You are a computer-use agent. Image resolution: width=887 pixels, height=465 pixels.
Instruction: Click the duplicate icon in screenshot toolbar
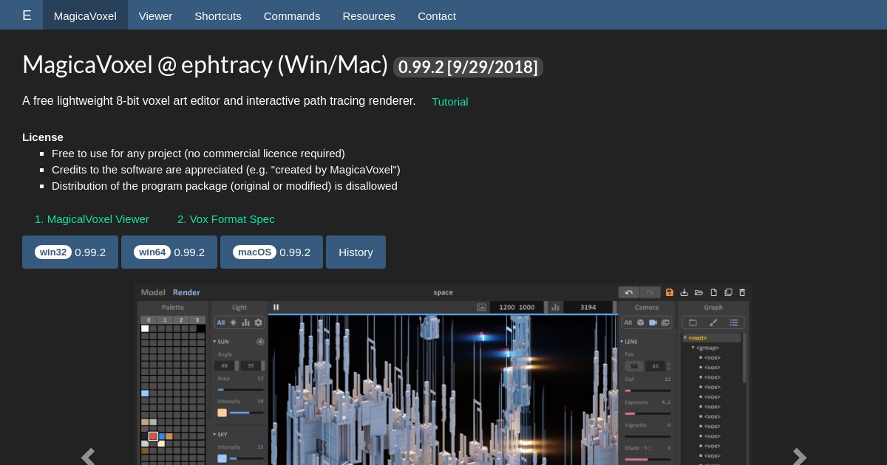tap(728, 292)
